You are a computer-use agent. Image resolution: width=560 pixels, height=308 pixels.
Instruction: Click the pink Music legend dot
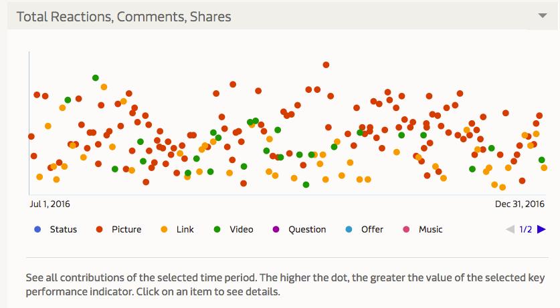coord(406,229)
